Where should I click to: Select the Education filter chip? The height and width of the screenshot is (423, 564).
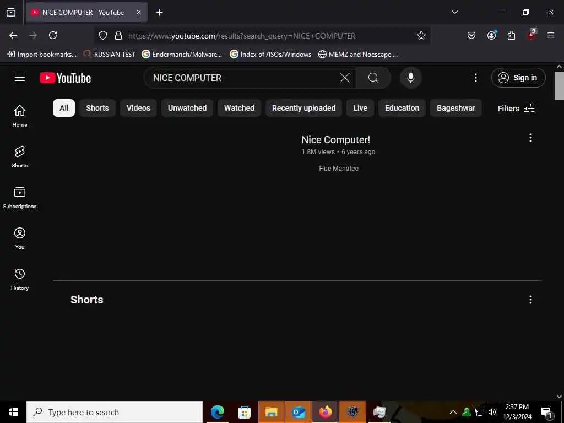click(402, 108)
